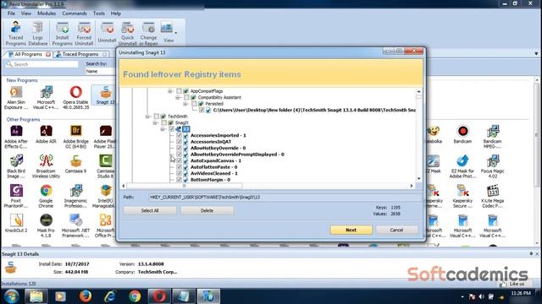This screenshot has height=304, width=542.
Task: Open the Search by Name dropdown
Action: pos(100,71)
